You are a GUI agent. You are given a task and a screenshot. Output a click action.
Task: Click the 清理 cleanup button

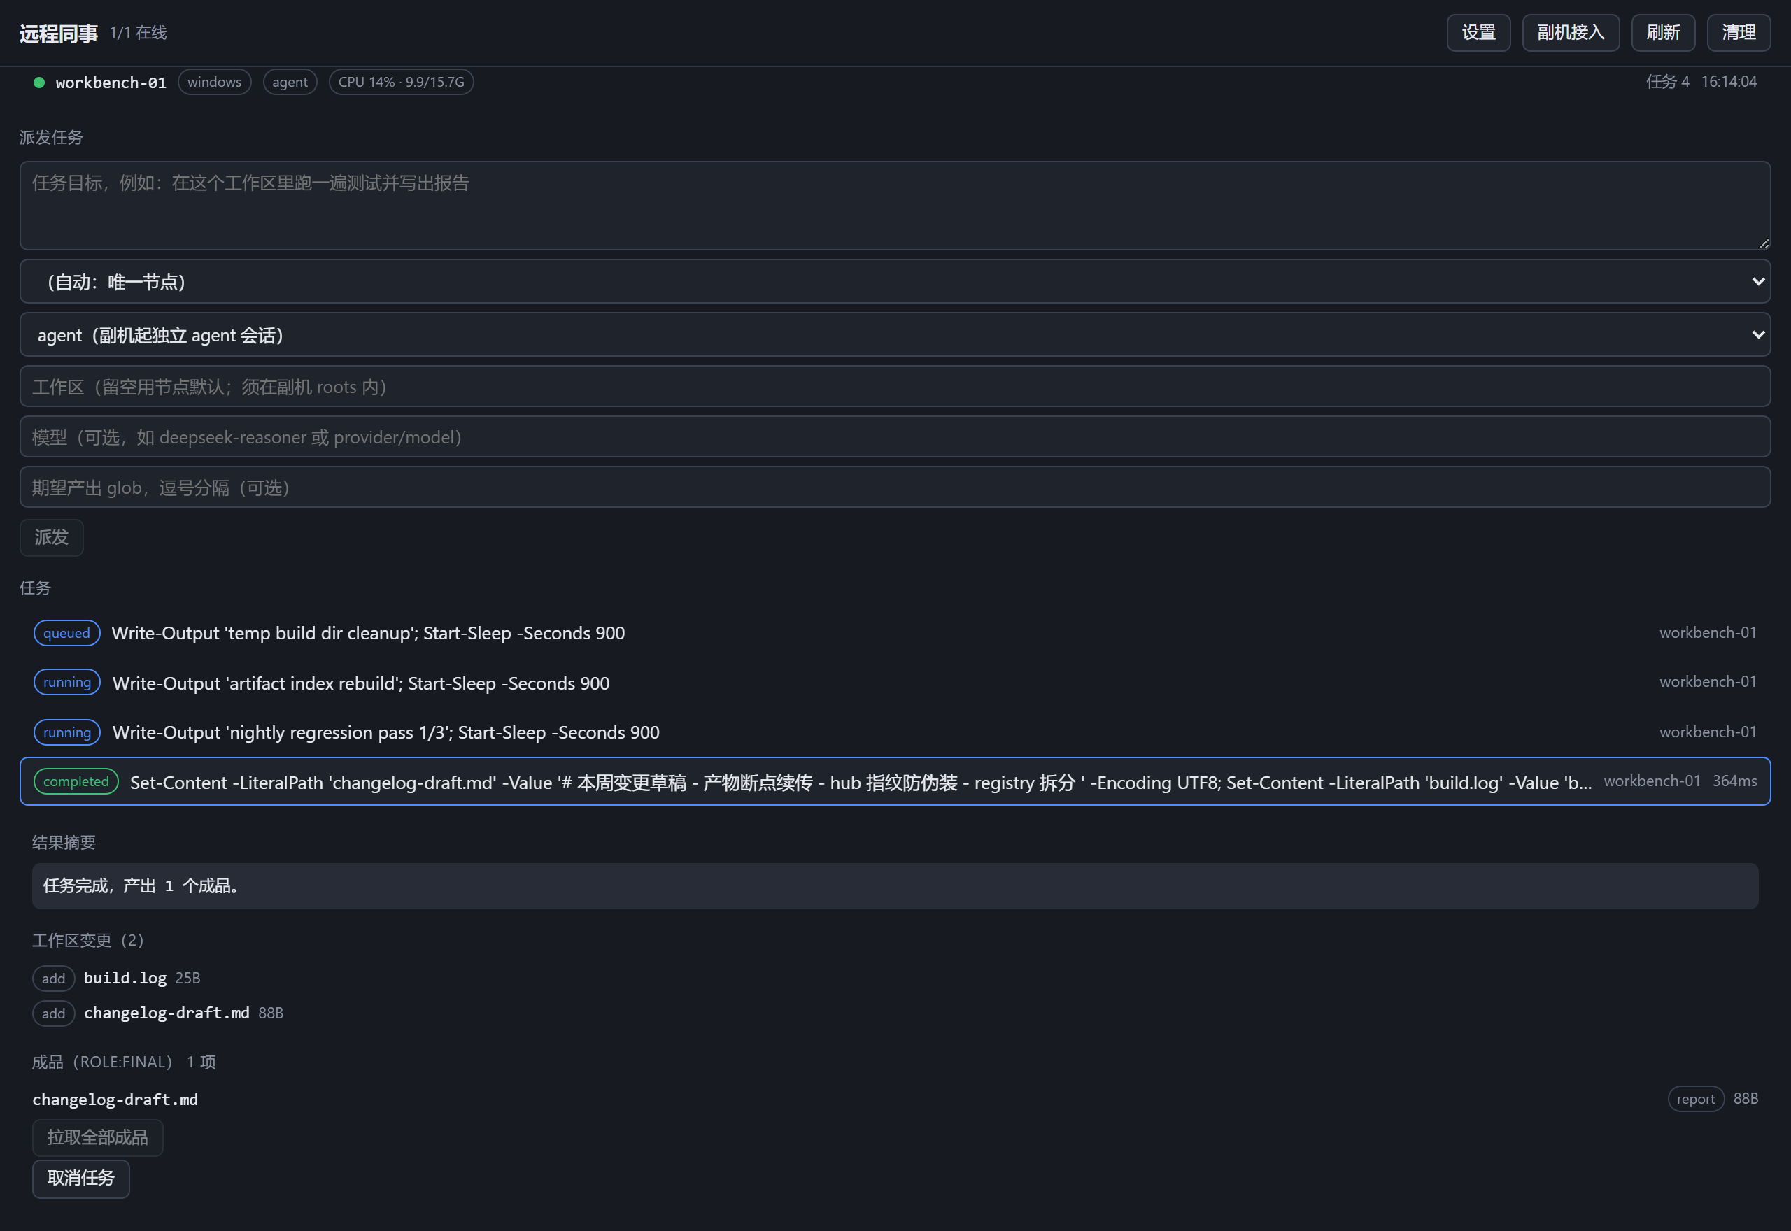point(1739,32)
